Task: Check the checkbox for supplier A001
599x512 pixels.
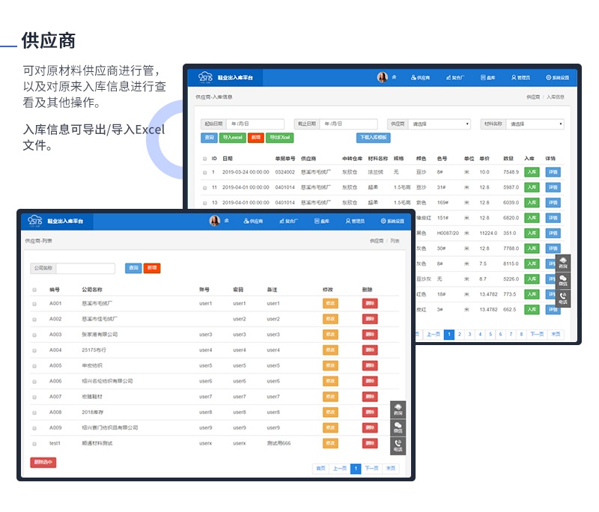Action: pyautogui.click(x=34, y=303)
